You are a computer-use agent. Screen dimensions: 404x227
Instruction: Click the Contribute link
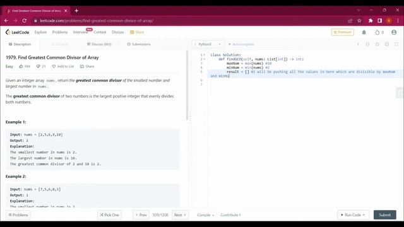coord(230,215)
